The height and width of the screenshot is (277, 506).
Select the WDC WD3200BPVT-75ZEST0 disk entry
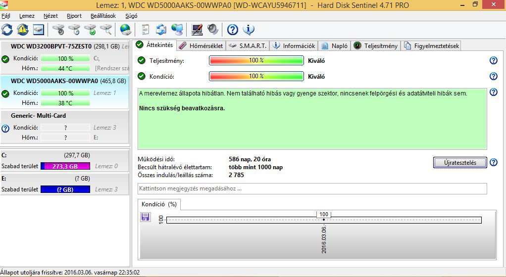pos(64,57)
